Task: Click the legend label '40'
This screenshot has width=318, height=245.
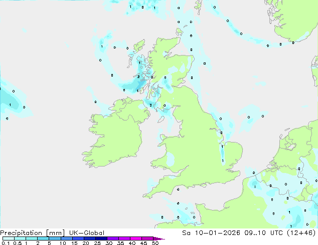Action: click(x=132, y=243)
